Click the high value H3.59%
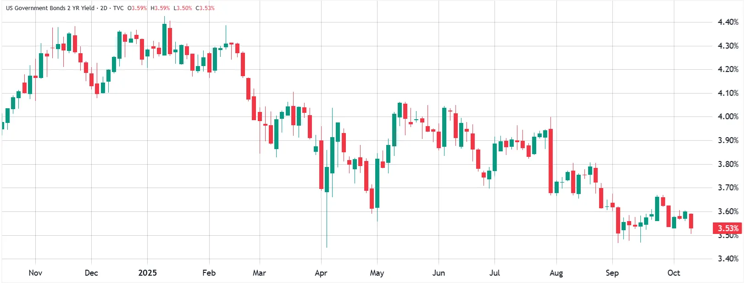The width and height of the screenshot is (744, 283). [160, 8]
